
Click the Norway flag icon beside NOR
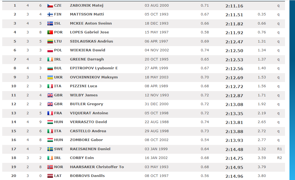pos(50,167)
